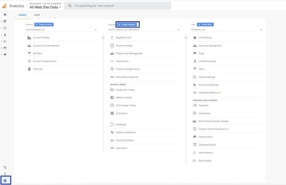Open the Behavior sidebar icon

pyautogui.click(x=5, y=48)
